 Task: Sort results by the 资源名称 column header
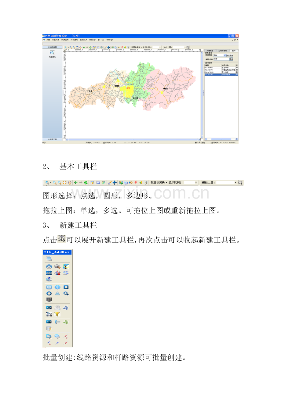click(228, 65)
